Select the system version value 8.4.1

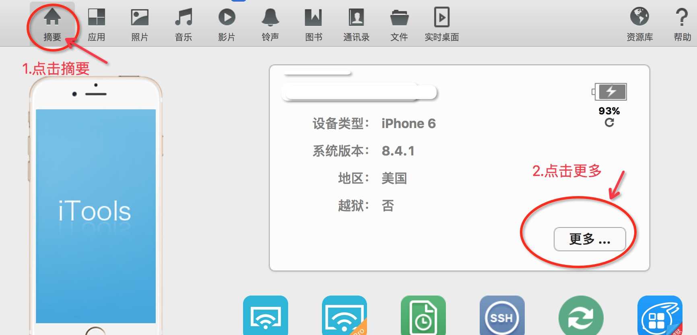[398, 151]
